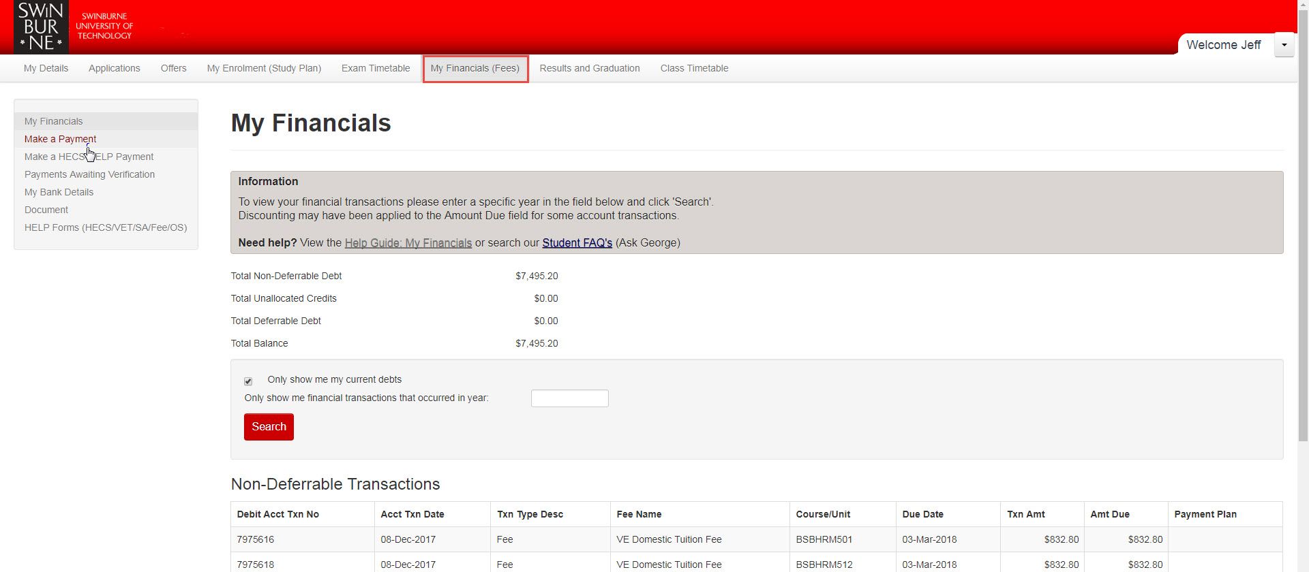Switch to the Applications tab
The height and width of the screenshot is (572, 1309).
114,68
